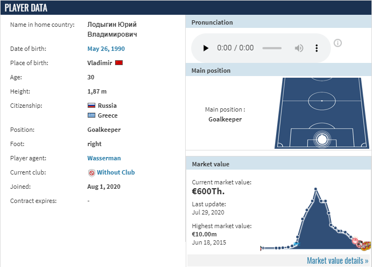Open the May 26, 1990 birth date link
Image resolution: width=372 pixels, height=267 pixels.
106,49
